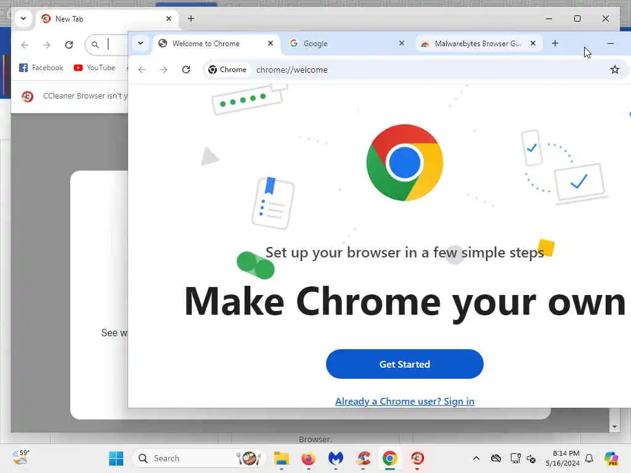Switch to the Malwarebytes Browser Guard tab
Viewport: 631px width, 473px height.
point(478,44)
